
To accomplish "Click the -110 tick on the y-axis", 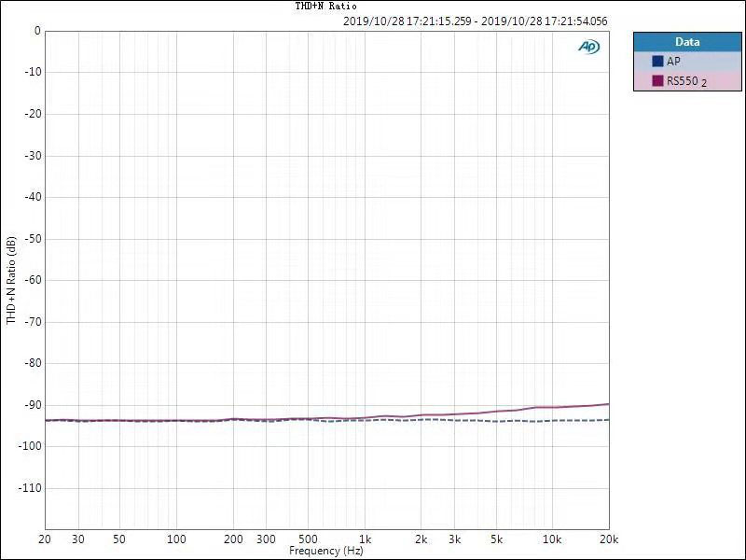I will (x=31, y=488).
